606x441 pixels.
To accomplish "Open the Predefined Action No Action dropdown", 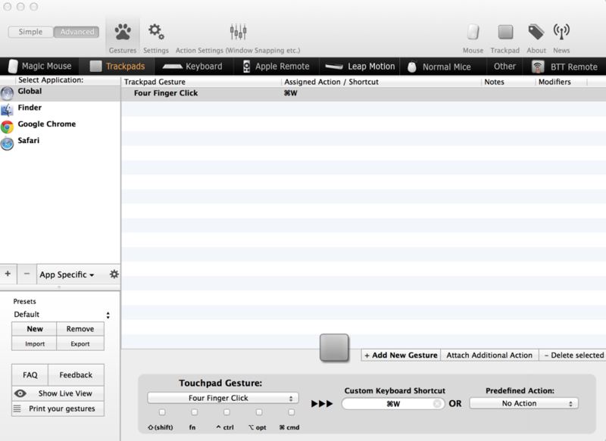I will pyautogui.click(x=523, y=403).
